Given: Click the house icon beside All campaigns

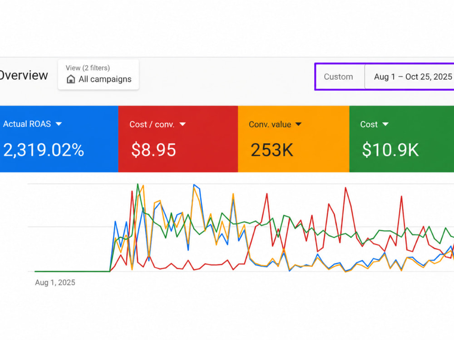Looking at the screenshot, I should (x=71, y=79).
